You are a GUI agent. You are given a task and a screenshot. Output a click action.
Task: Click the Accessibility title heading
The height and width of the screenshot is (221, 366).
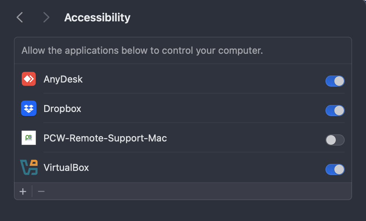(x=97, y=17)
